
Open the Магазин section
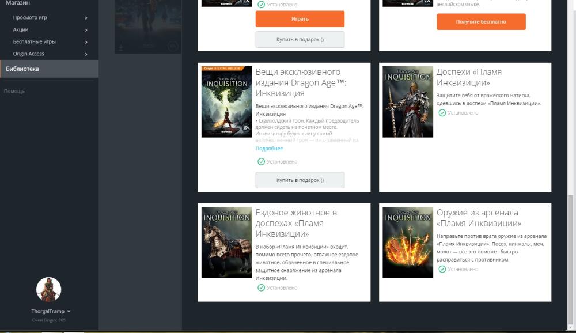(x=18, y=2)
